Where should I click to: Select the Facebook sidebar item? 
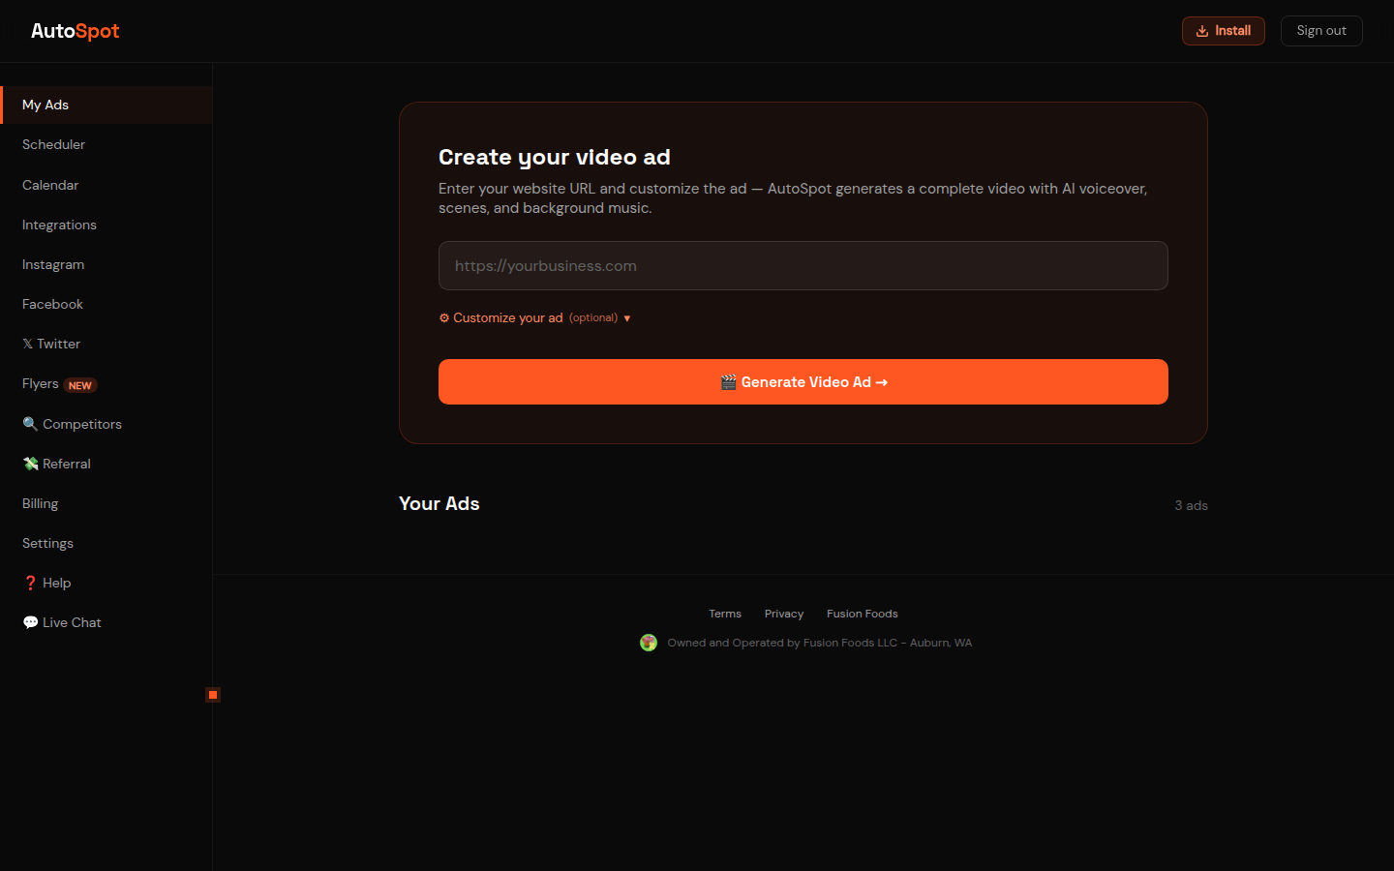click(x=106, y=304)
